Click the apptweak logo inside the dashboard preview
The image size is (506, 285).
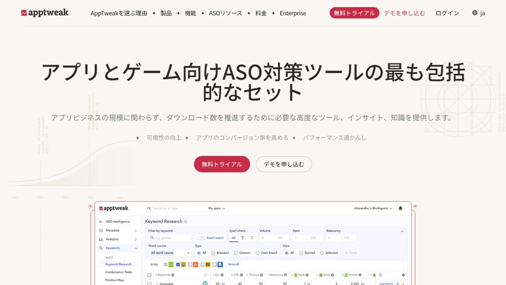pyautogui.click(x=114, y=208)
